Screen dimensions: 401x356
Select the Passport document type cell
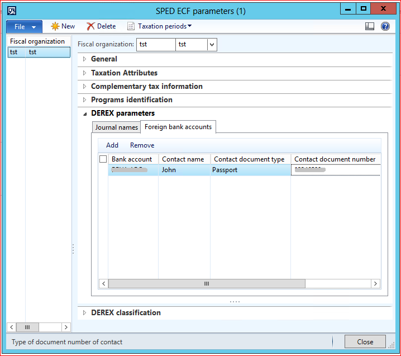coord(250,170)
